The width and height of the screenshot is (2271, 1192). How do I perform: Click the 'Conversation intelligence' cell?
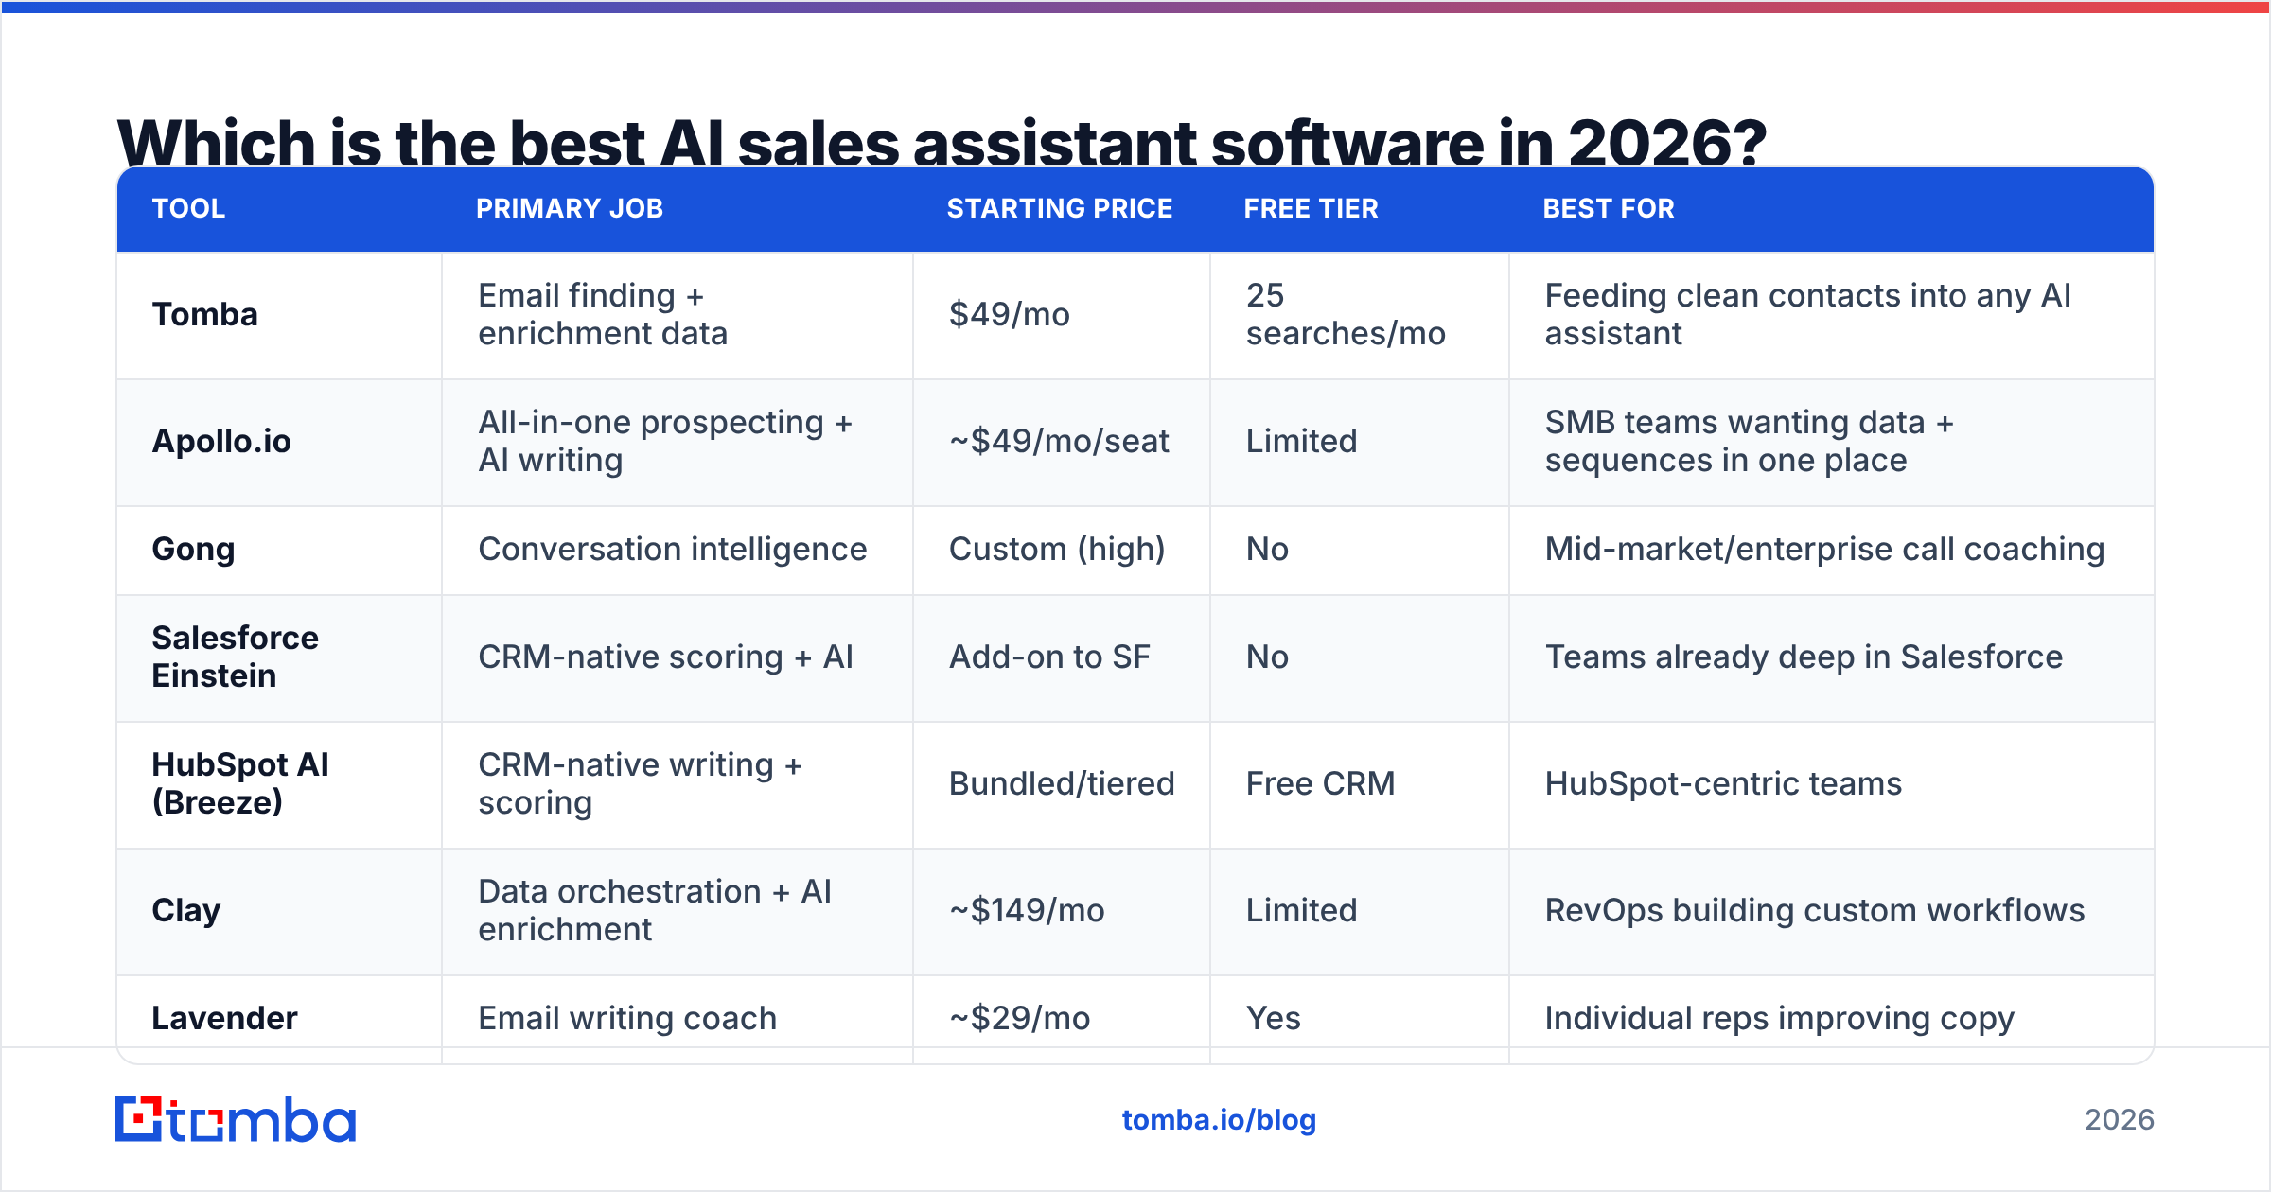pos(678,550)
